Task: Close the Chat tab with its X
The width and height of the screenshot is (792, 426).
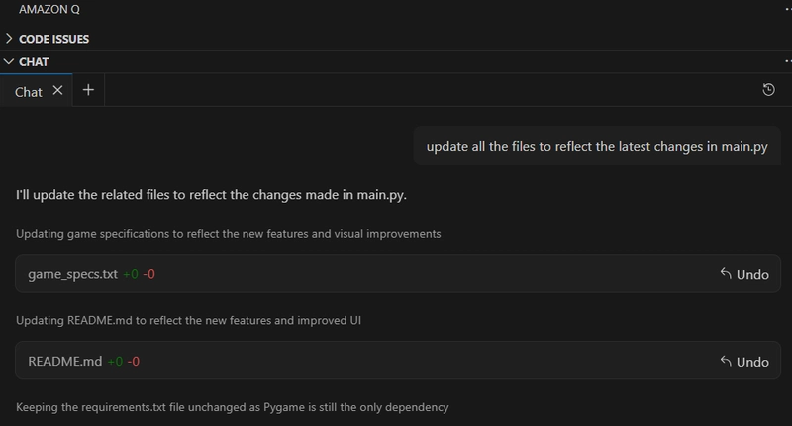Action: [x=58, y=90]
